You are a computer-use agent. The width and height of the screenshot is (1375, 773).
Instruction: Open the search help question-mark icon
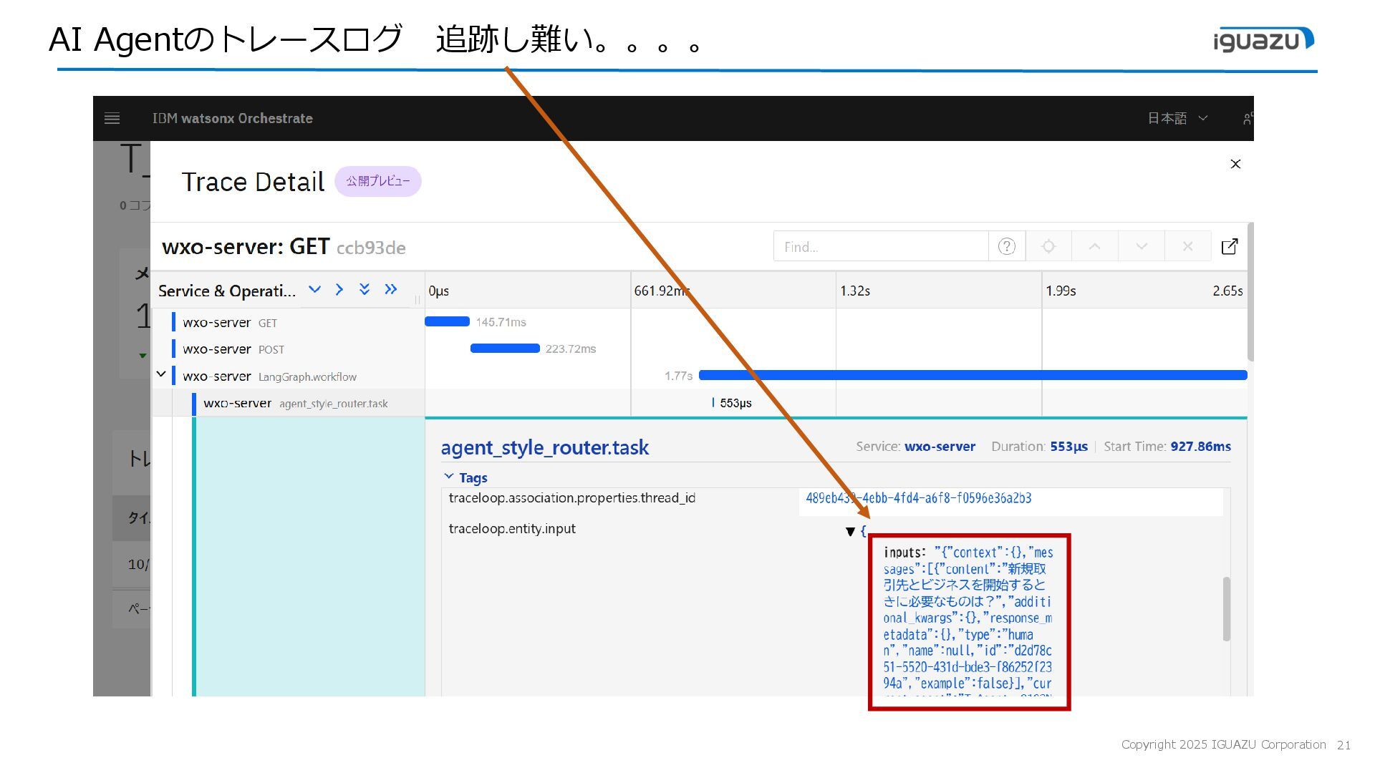[x=1006, y=246]
